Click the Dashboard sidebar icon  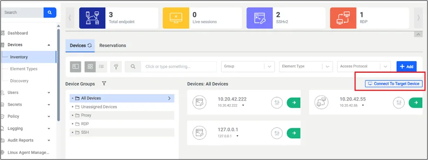coord(3,33)
